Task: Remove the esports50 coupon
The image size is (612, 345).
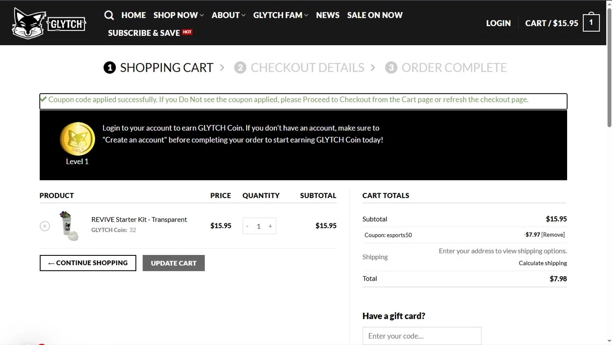Action: [x=553, y=235]
